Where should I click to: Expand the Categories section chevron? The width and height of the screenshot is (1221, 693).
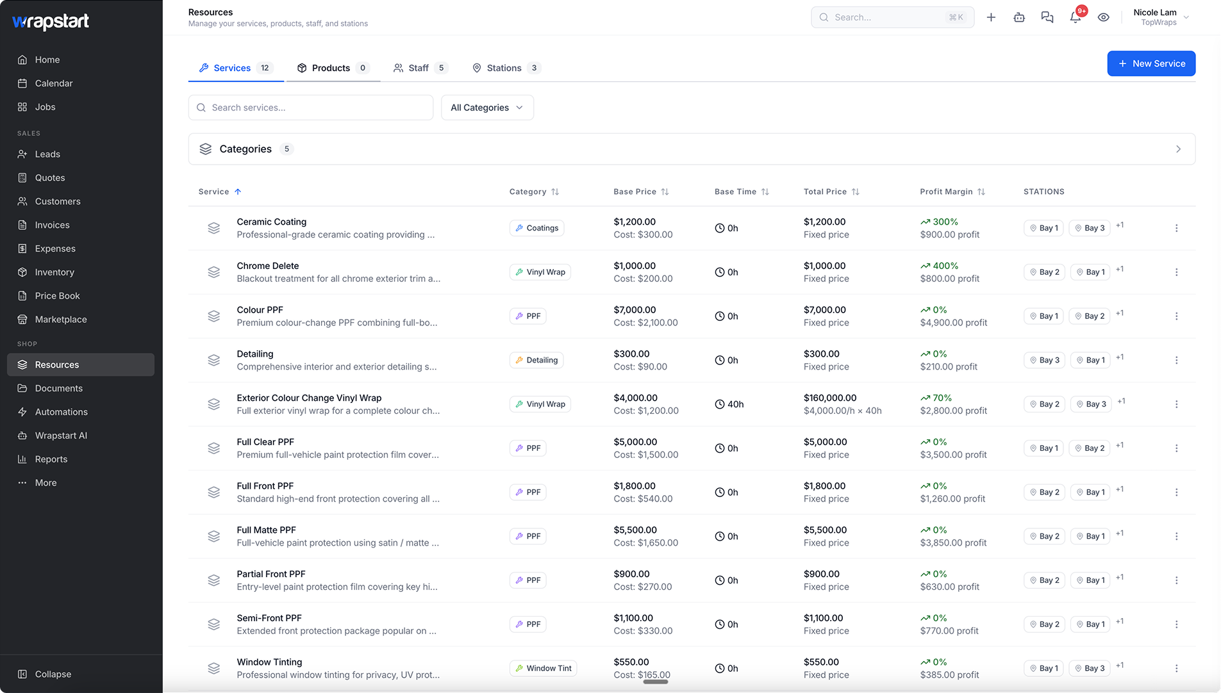[x=1178, y=149]
